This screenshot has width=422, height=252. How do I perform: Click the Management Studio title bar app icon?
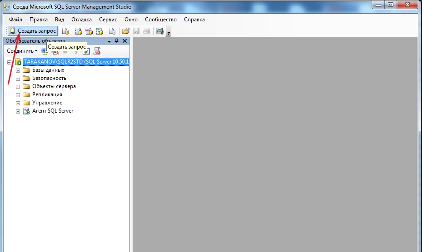click(x=7, y=7)
